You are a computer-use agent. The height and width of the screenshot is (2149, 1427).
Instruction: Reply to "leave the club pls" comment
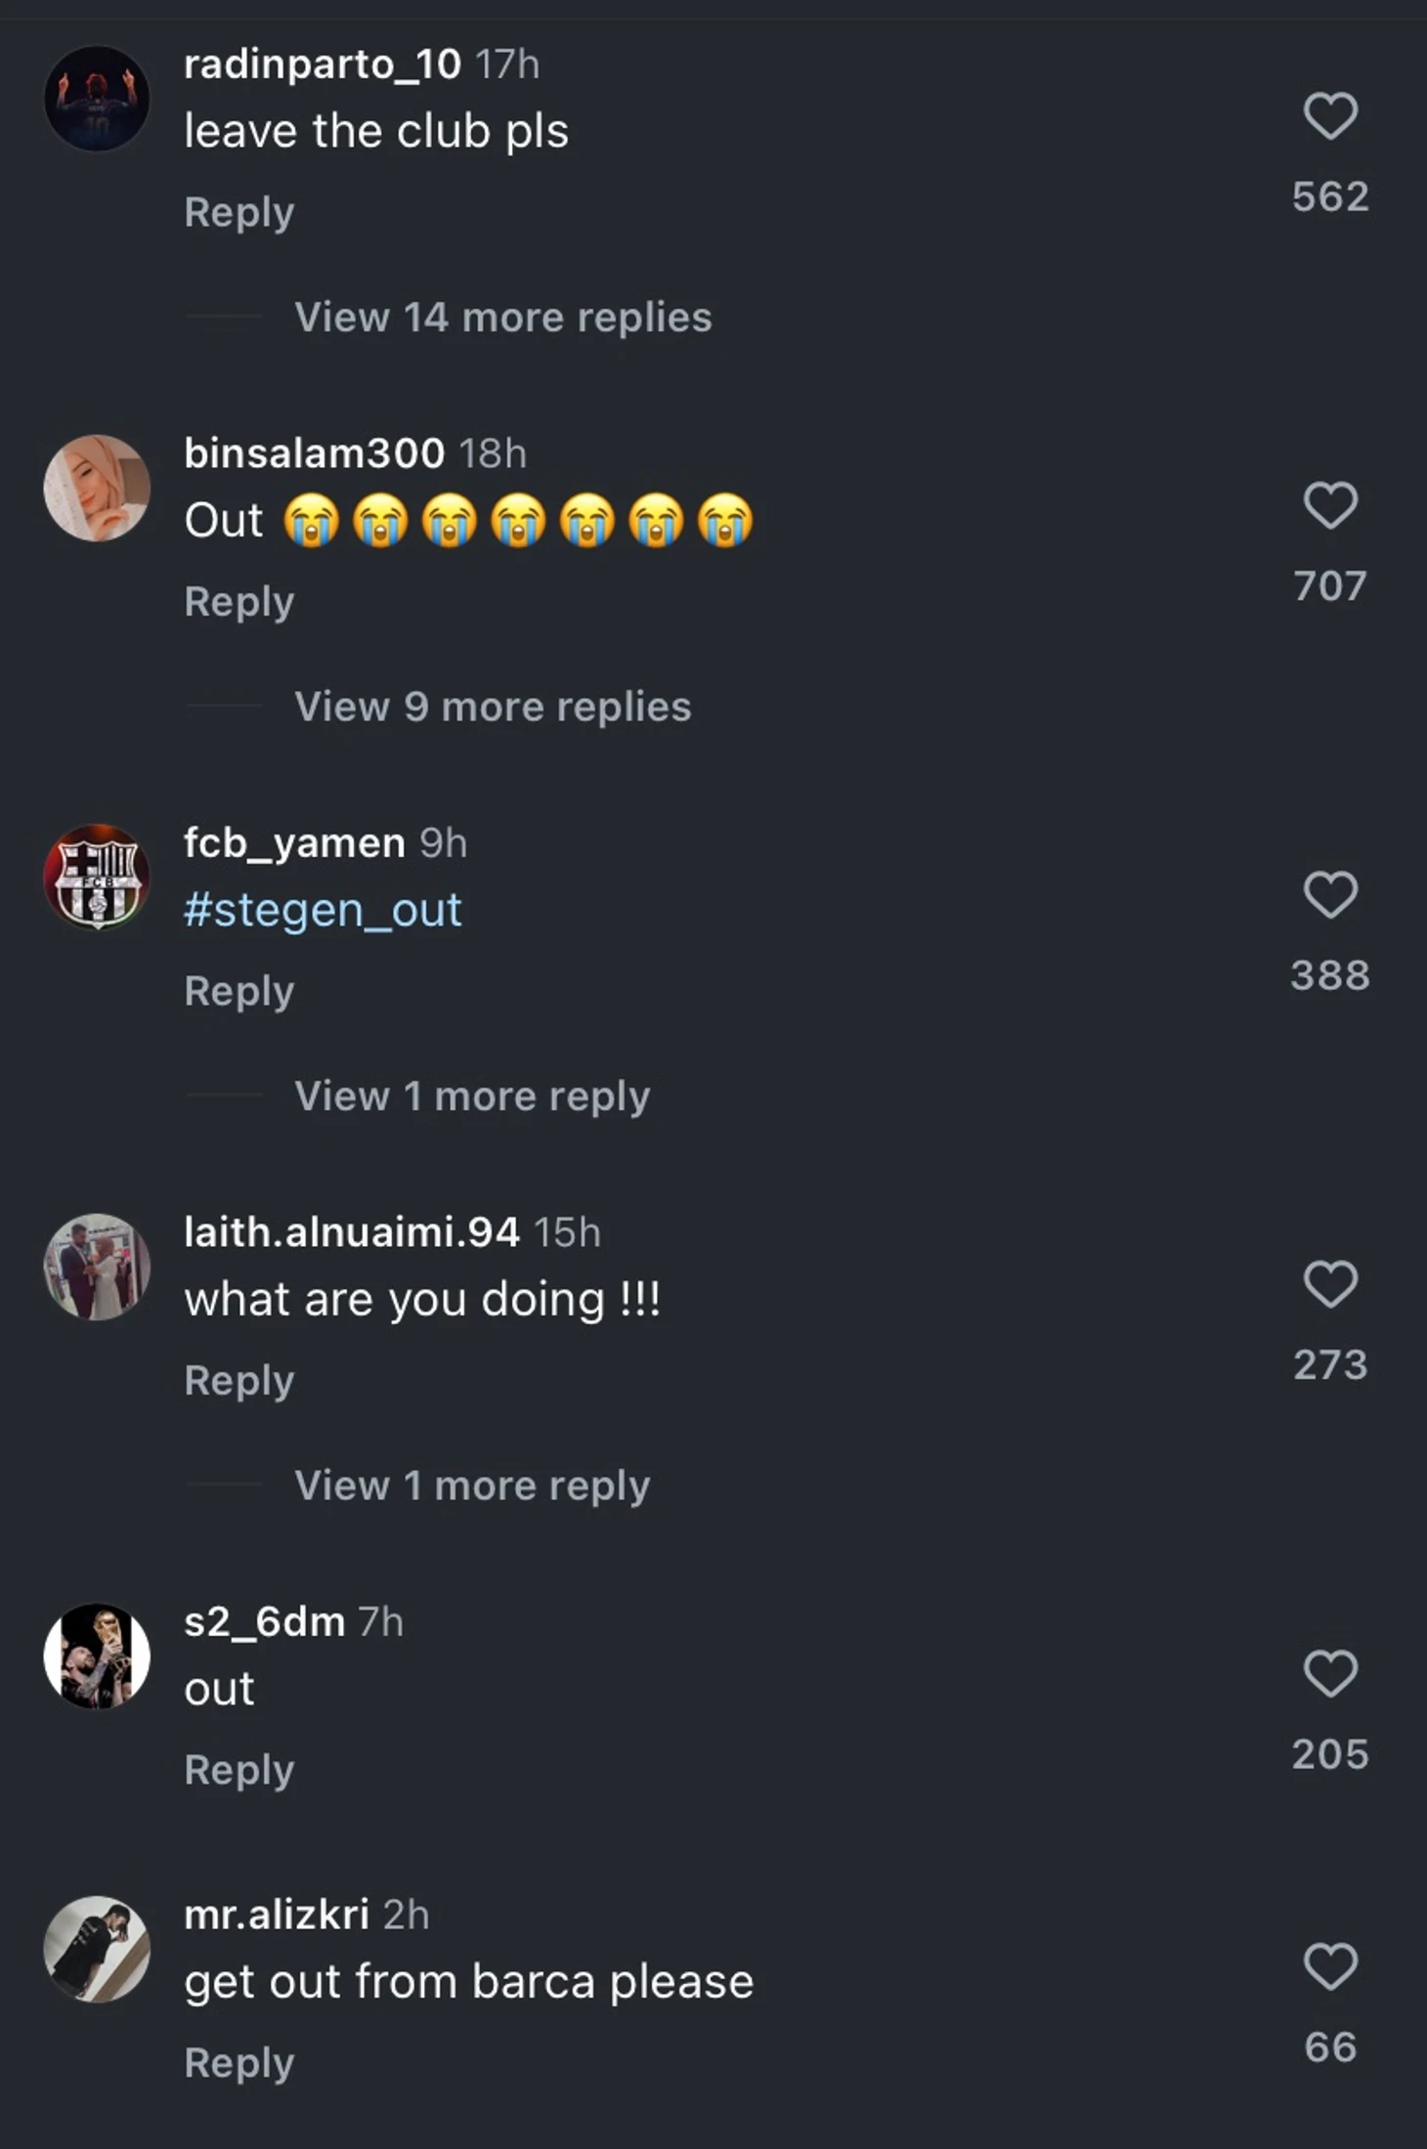(x=239, y=213)
